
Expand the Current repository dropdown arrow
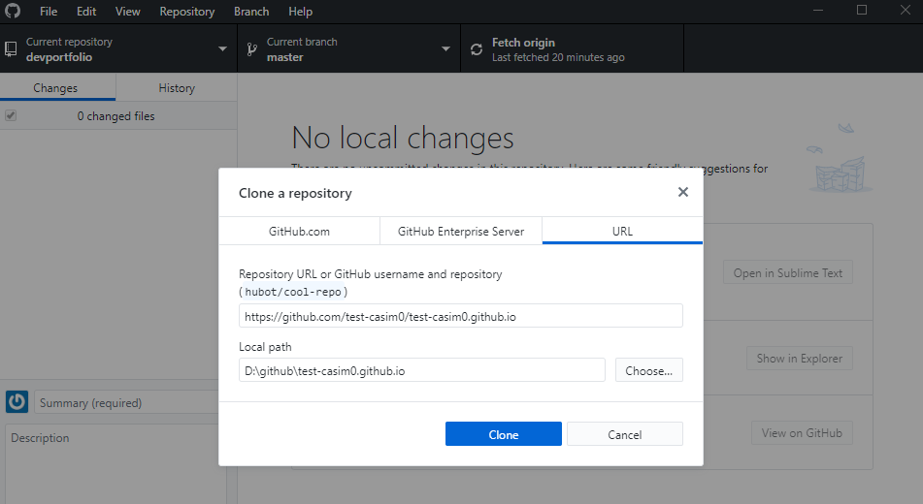point(222,48)
